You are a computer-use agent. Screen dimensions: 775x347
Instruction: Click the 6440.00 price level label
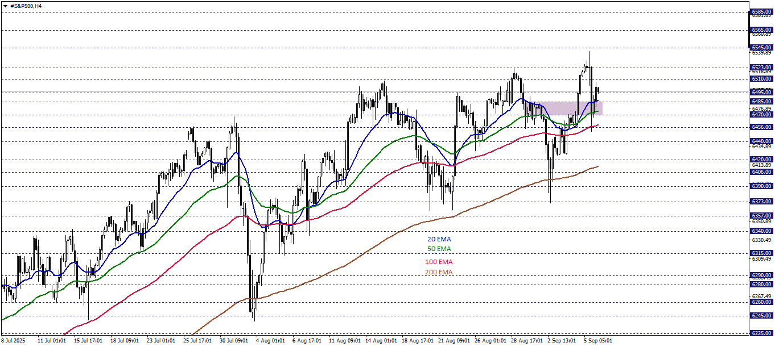pyautogui.click(x=761, y=141)
